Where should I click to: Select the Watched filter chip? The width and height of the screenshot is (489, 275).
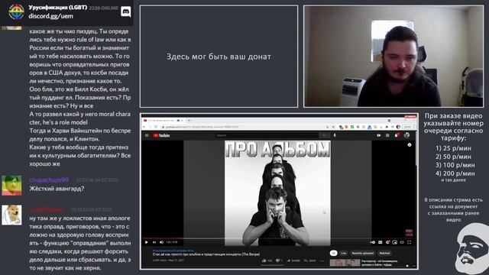(x=384, y=253)
